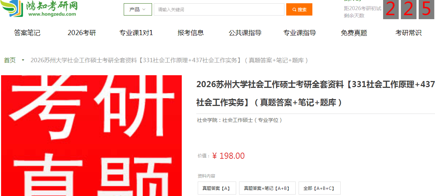This screenshot has width=435, height=196.
Task: Open the 产品 category dropdown
Action: click(138, 9)
